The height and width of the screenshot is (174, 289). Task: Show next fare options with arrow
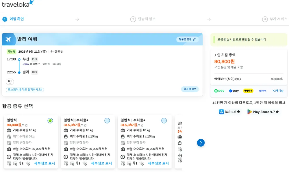(201, 143)
